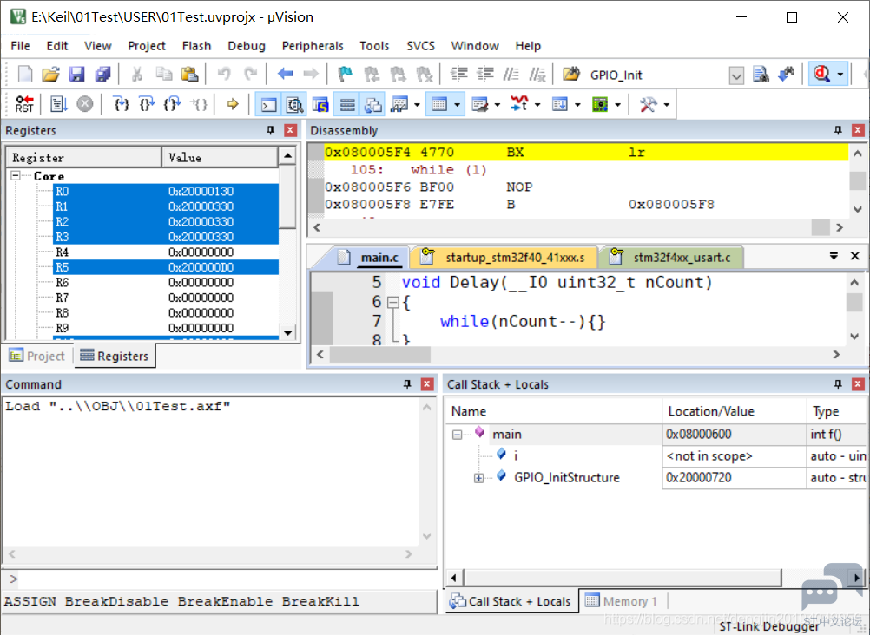
Task: Click the Stop execution icon
Action: tap(84, 104)
